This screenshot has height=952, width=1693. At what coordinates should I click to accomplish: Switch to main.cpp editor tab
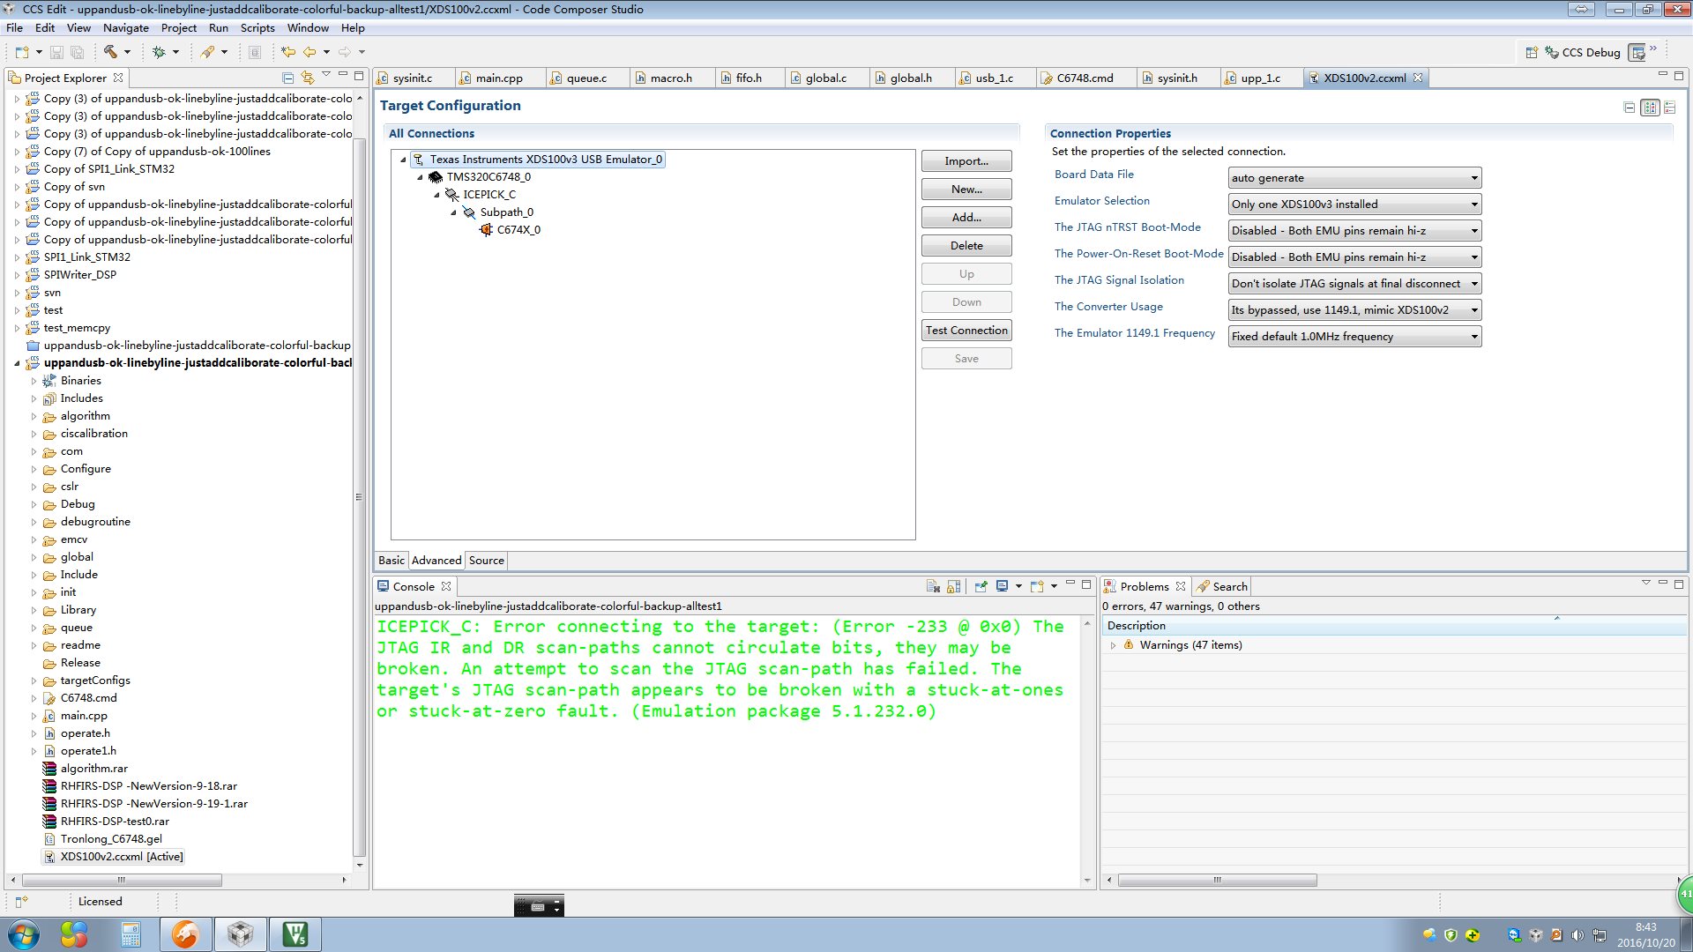tap(499, 78)
